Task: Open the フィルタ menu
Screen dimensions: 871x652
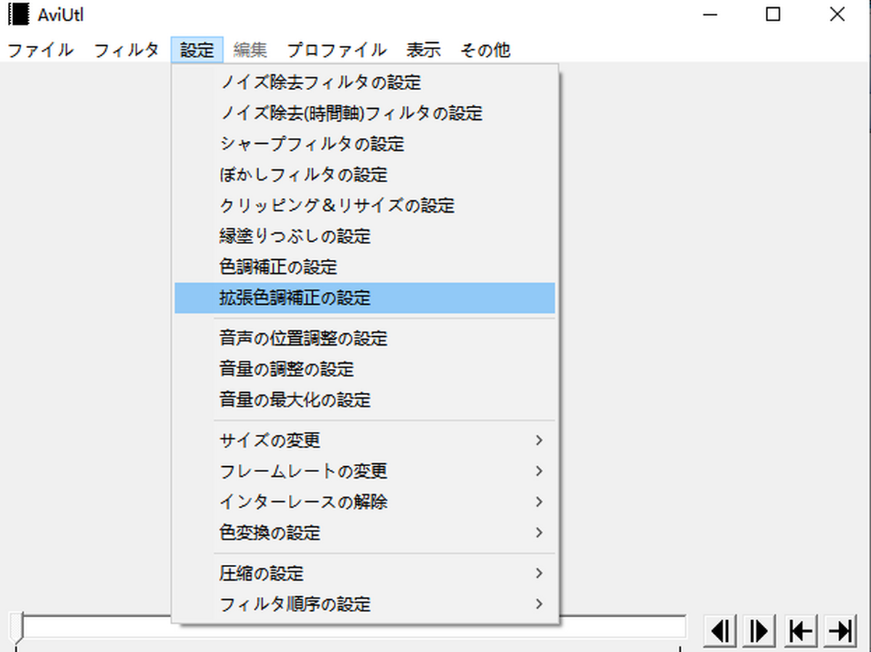Action: click(x=126, y=50)
